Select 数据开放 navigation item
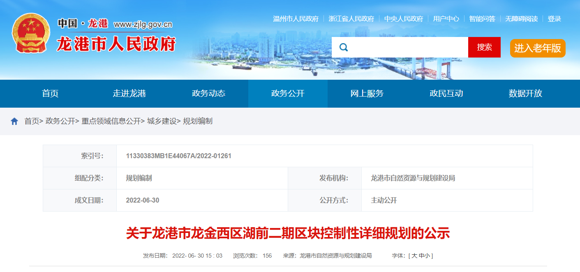580x272 pixels. [525, 94]
